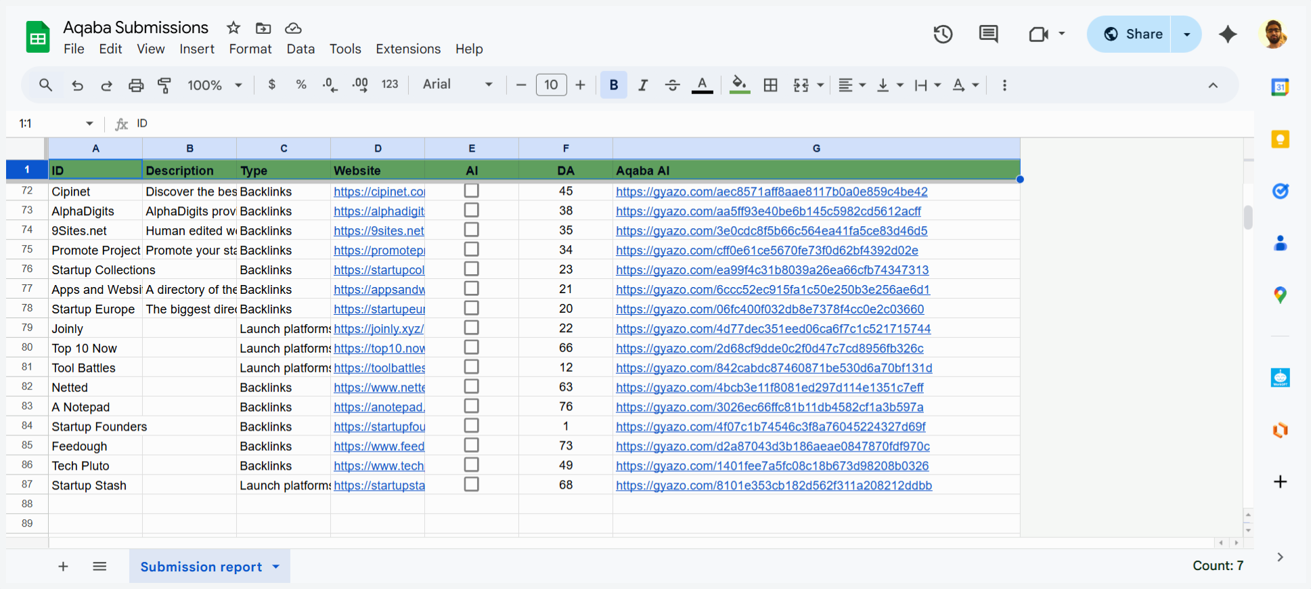This screenshot has height=589, width=1311.
Task: Tick the AI checkbox for AlphaDigits
Action: tap(472, 211)
